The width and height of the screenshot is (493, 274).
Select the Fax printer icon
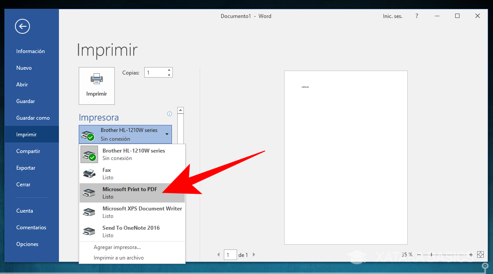[89, 173]
